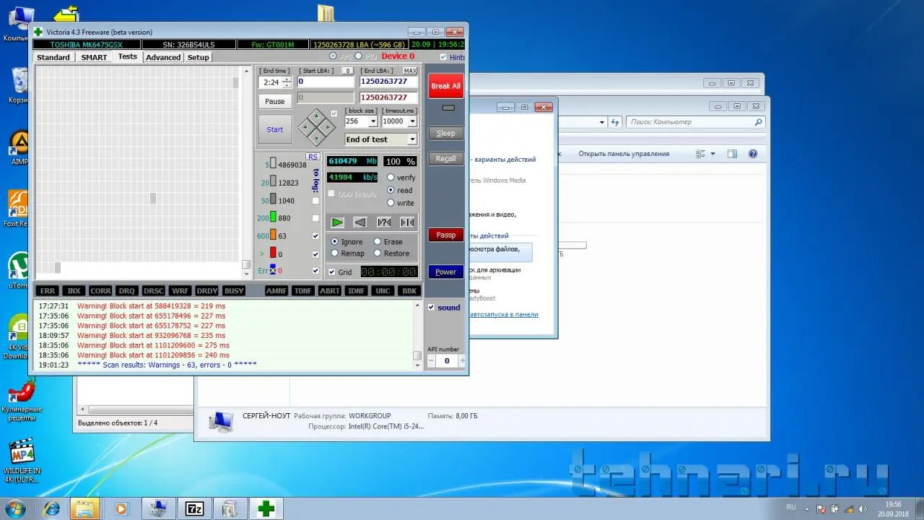Click the AMNF error indicator
924x520 pixels.
[276, 290]
